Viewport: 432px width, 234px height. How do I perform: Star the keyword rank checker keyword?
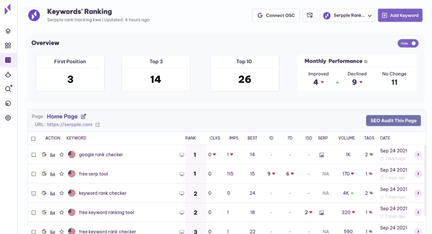(x=61, y=193)
